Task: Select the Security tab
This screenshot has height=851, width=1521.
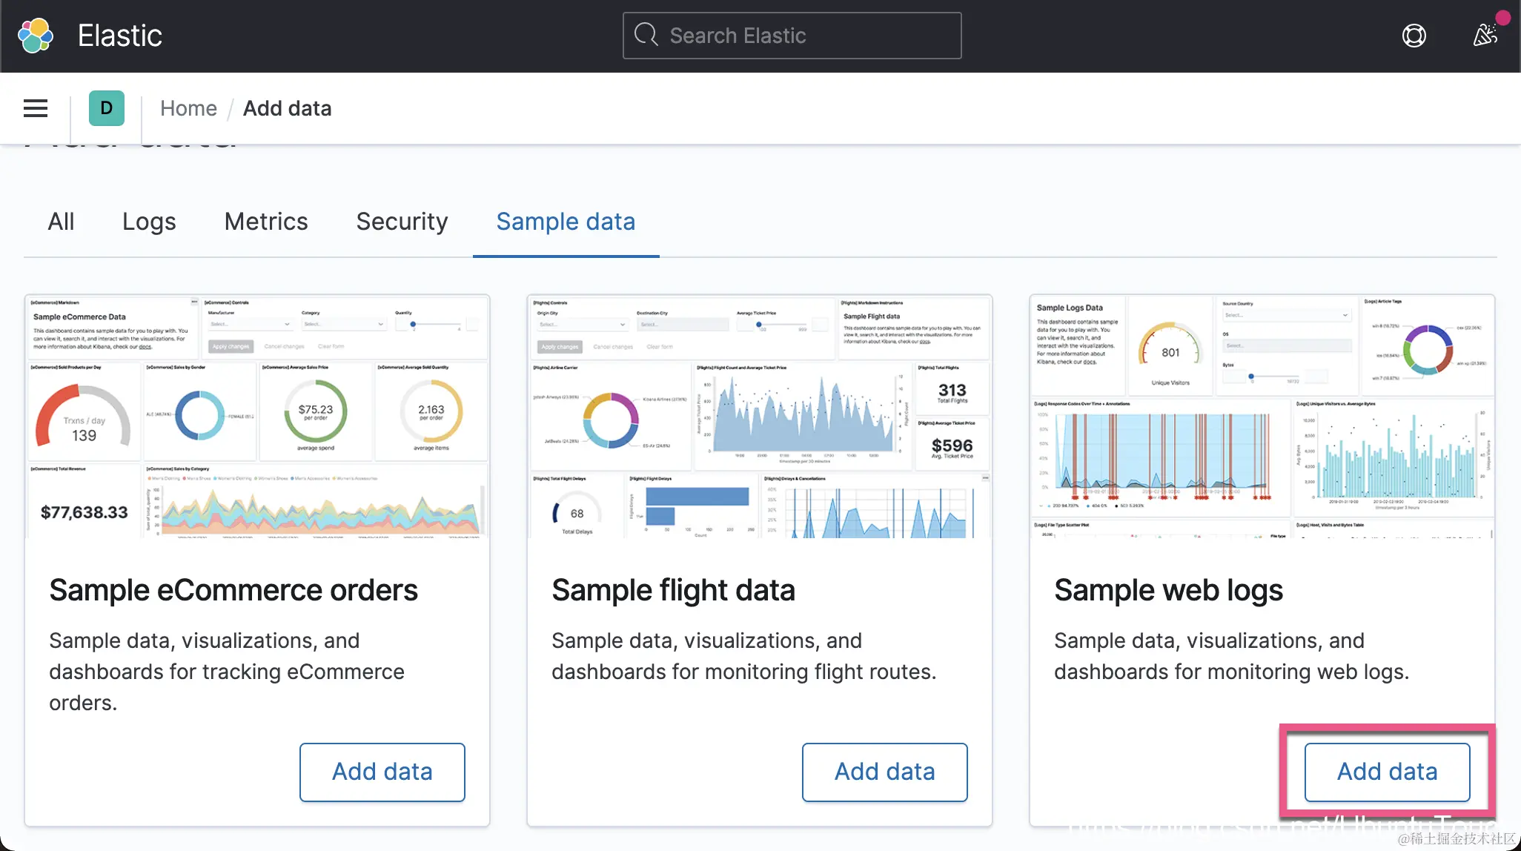Action: click(x=402, y=222)
